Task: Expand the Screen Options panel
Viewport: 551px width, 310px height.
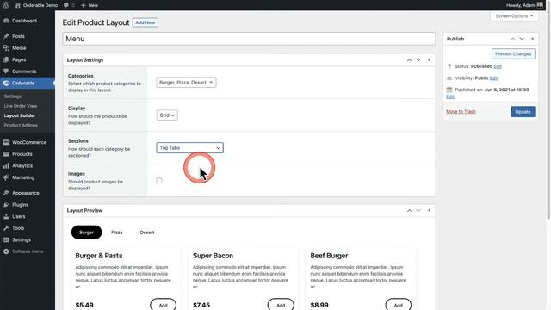Action: [x=514, y=15]
